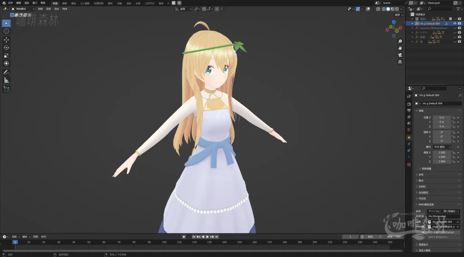
Task: Toggle visibility of アクア object
Action: click(x=455, y=33)
